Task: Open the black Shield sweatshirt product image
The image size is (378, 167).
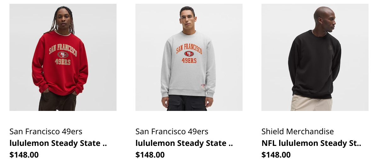Action: coord(315,57)
